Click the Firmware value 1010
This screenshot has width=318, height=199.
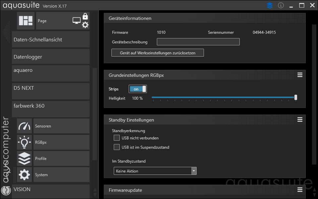click(161, 32)
